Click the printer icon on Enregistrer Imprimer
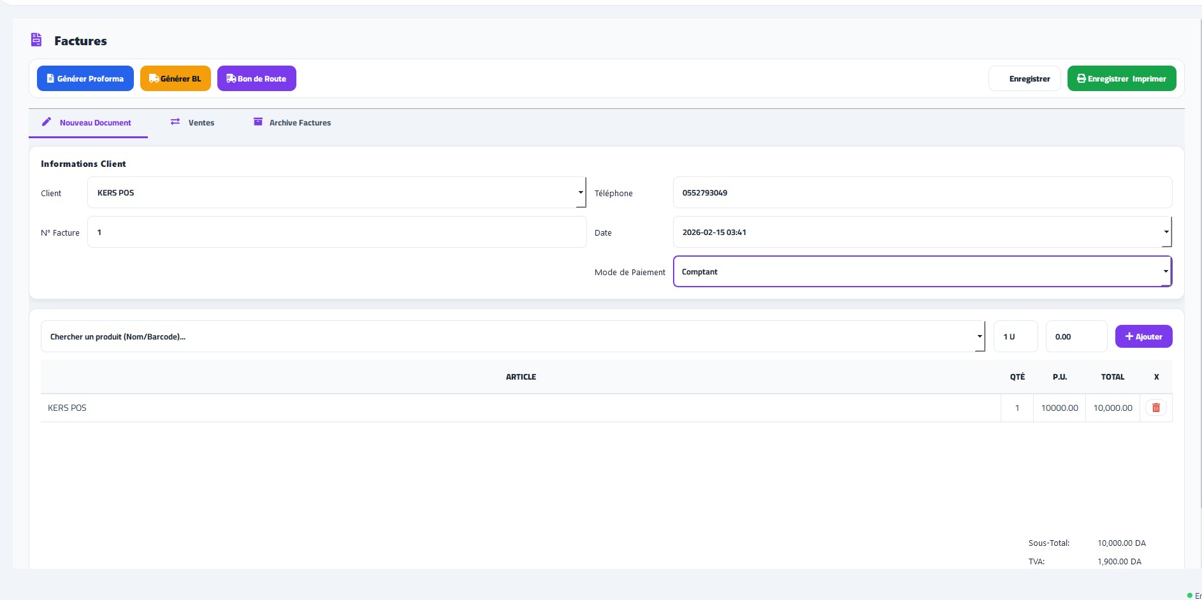This screenshot has height=600, width=1202. [1081, 78]
